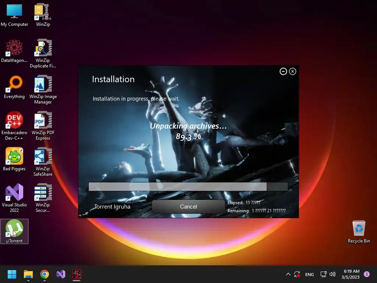
Task: Select the Visual Studio 2022 desktop shortcut
Action: 14,198
